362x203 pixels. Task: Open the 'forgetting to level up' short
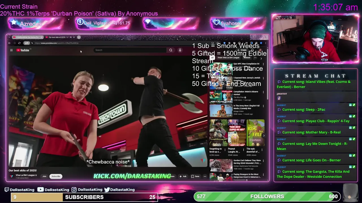point(218,133)
